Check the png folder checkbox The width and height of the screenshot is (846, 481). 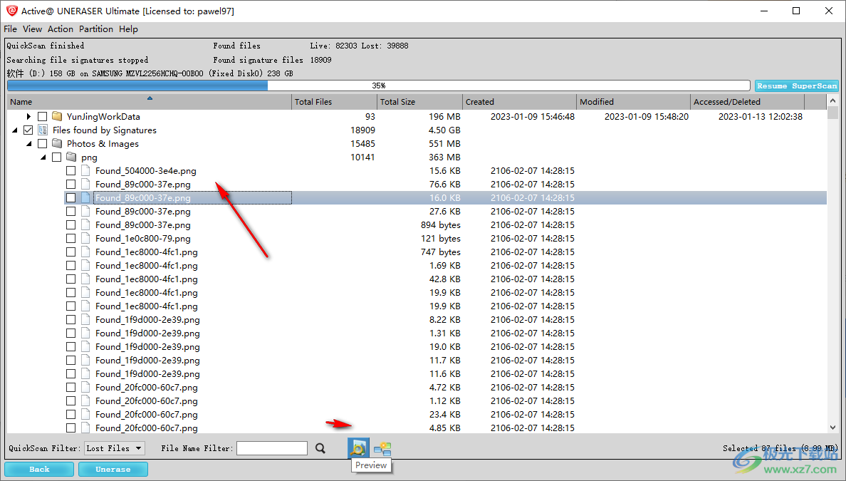click(x=57, y=157)
